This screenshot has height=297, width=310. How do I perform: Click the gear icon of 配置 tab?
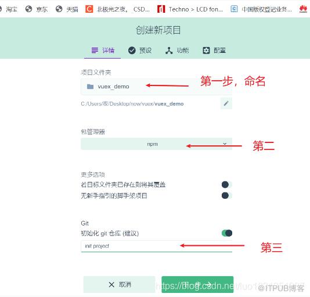(206, 51)
